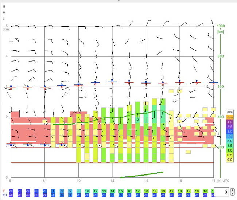Click the 16 hour mark on the time axis

coord(180,181)
